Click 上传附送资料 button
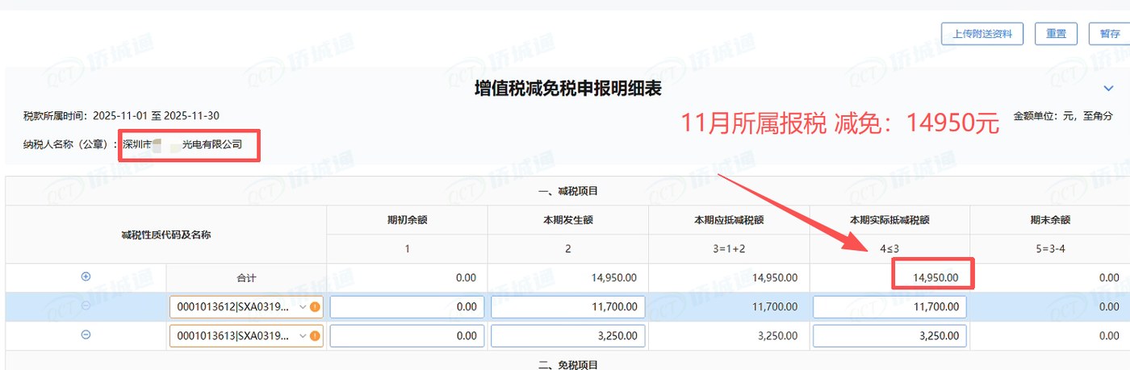The image size is (1130, 370). pos(982,34)
